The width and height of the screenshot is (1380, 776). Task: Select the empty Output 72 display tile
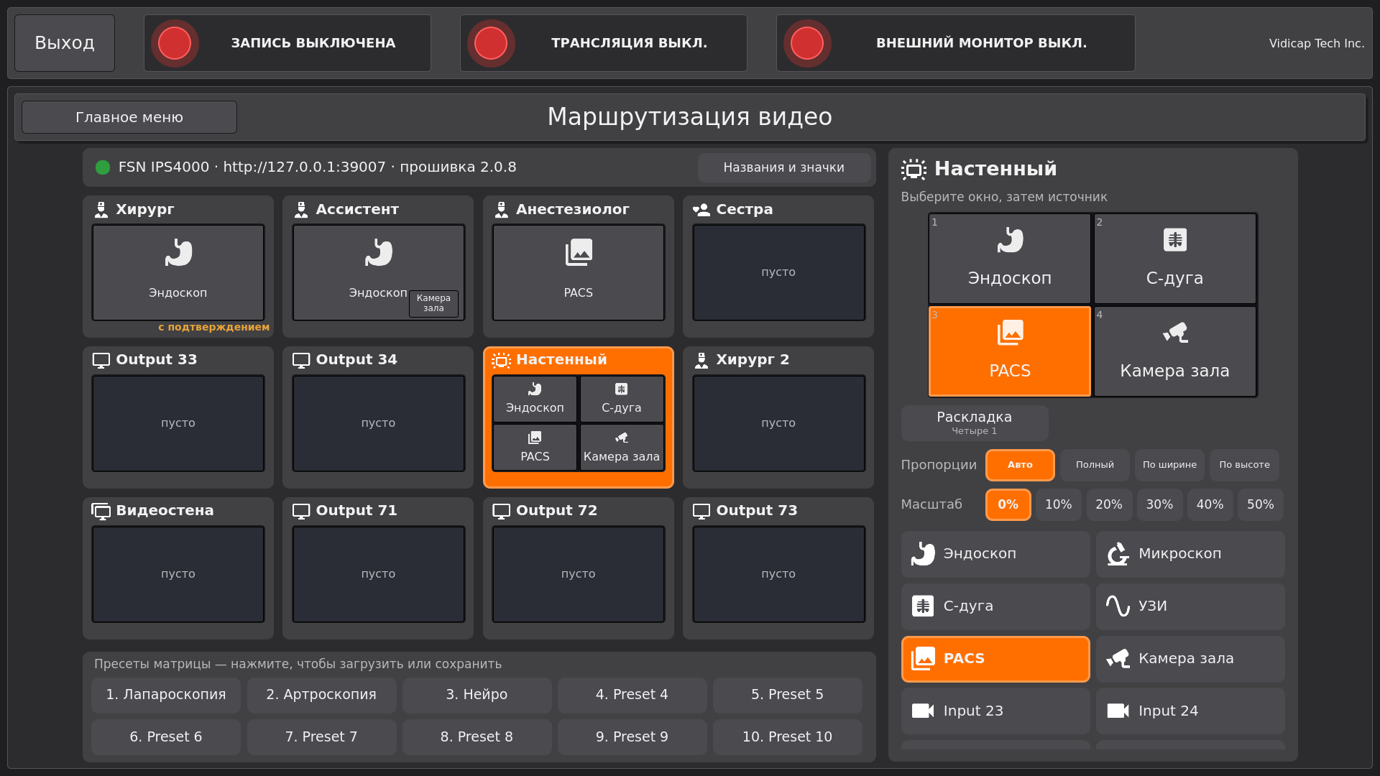pos(579,574)
